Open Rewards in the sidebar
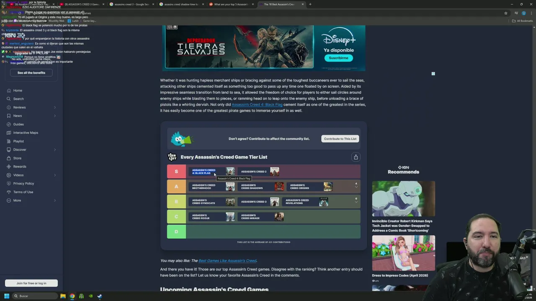 pyautogui.click(x=20, y=166)
